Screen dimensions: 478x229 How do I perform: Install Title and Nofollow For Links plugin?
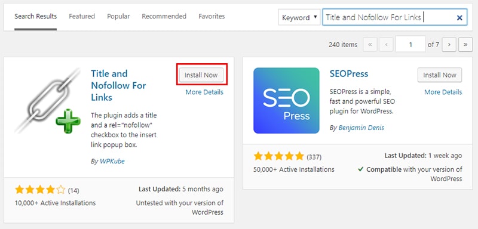(x=201, y=75)
